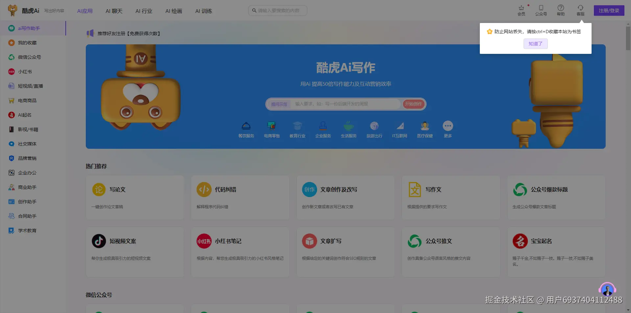Open the 写论文 writing card
The height and width of the screenshot is (313, 631).
pos(135,197)
